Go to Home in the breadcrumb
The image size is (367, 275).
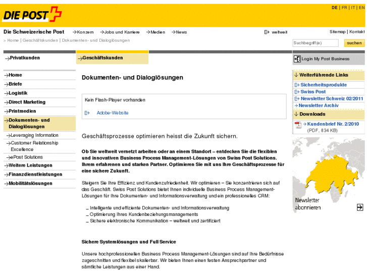pyautogui.click(x=13, y=40)
